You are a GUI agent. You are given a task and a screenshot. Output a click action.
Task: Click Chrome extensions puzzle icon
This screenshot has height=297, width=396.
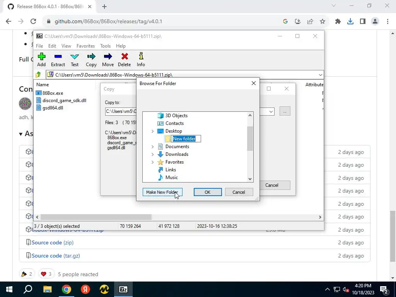click(338, 22)
